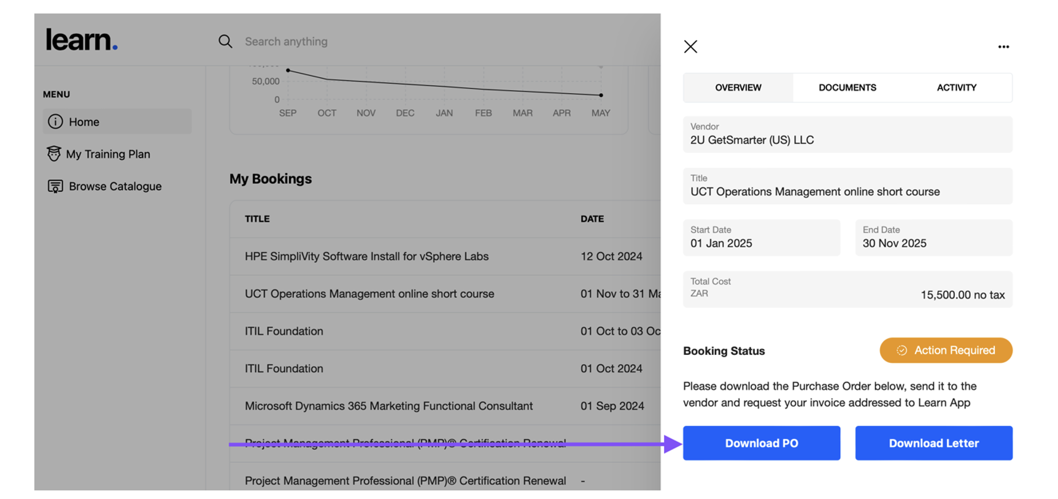Select the first ITIL Foundation booking row
1058x499 pixels.
(x=284, y=331)
